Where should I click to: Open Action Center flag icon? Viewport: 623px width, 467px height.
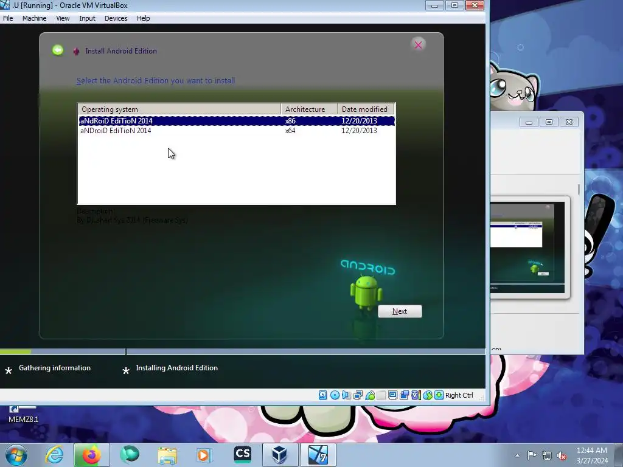pyautogui.click(x=532, y=455)
